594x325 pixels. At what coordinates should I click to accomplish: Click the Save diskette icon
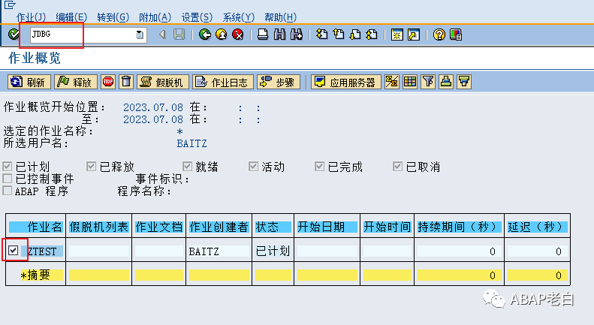[x=179, y=35]
